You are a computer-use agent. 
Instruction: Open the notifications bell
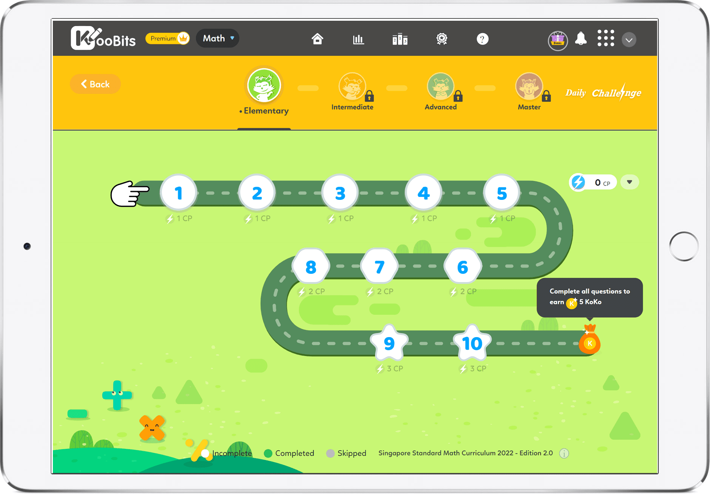pyautogui.click(x=581, y=38)
